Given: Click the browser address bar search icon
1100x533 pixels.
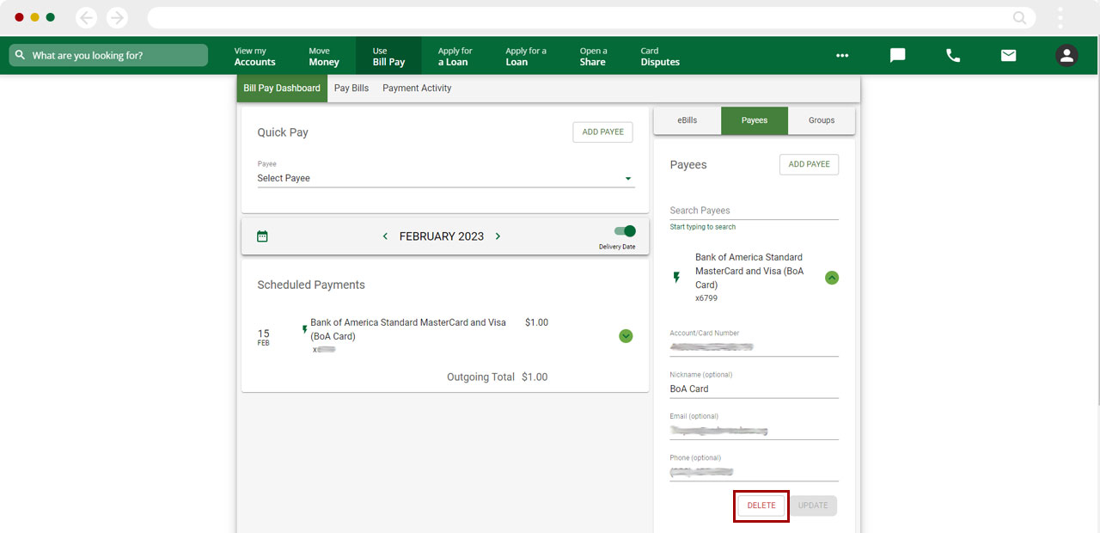Looking at the screenshot, I should click(1019, 17).
